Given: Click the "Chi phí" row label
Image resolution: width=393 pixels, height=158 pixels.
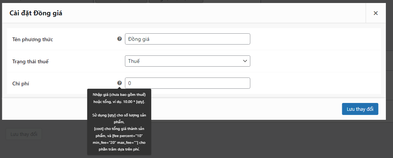Looking at the screenshot, I should (x=21, y=83).
